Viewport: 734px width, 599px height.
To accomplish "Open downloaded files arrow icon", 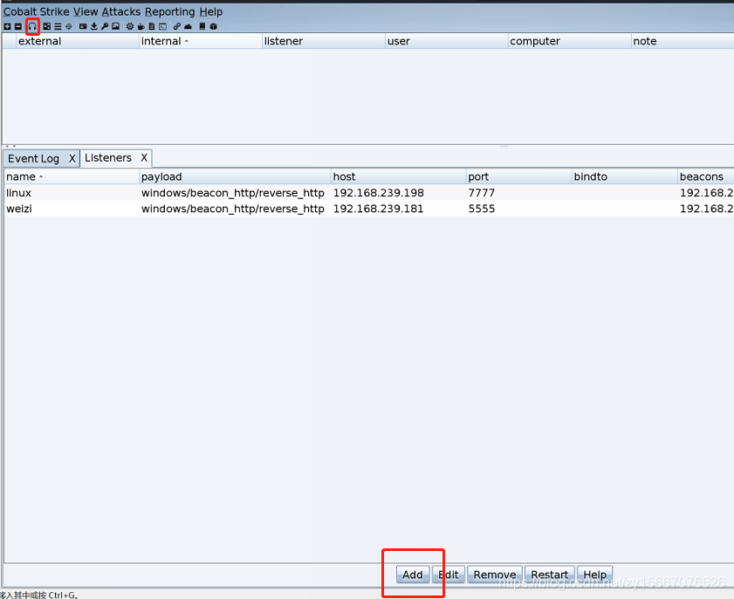I will (x=94, y=26).
